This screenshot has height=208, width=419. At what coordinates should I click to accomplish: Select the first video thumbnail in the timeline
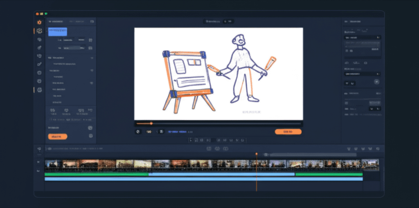click(54, 164)
